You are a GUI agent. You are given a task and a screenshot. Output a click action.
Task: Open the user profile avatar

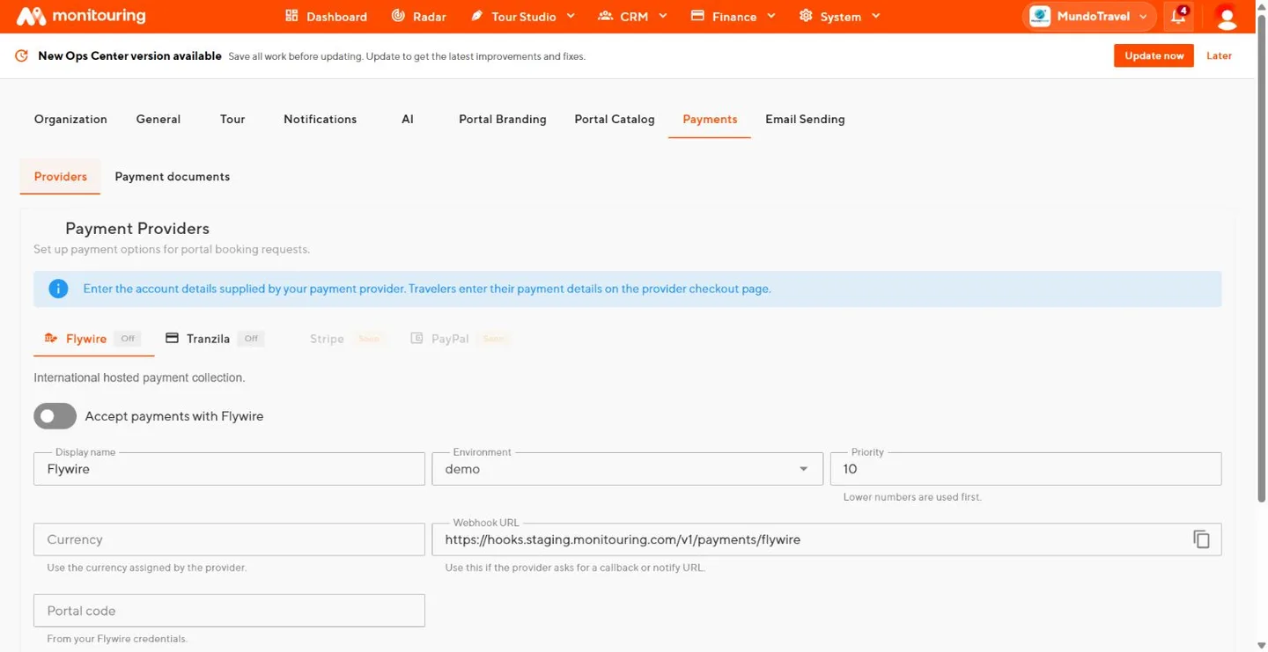click(1226, 17)
